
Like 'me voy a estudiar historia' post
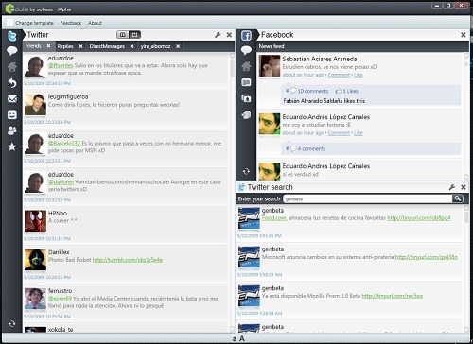pyautogui.click(x=359, y=133)
